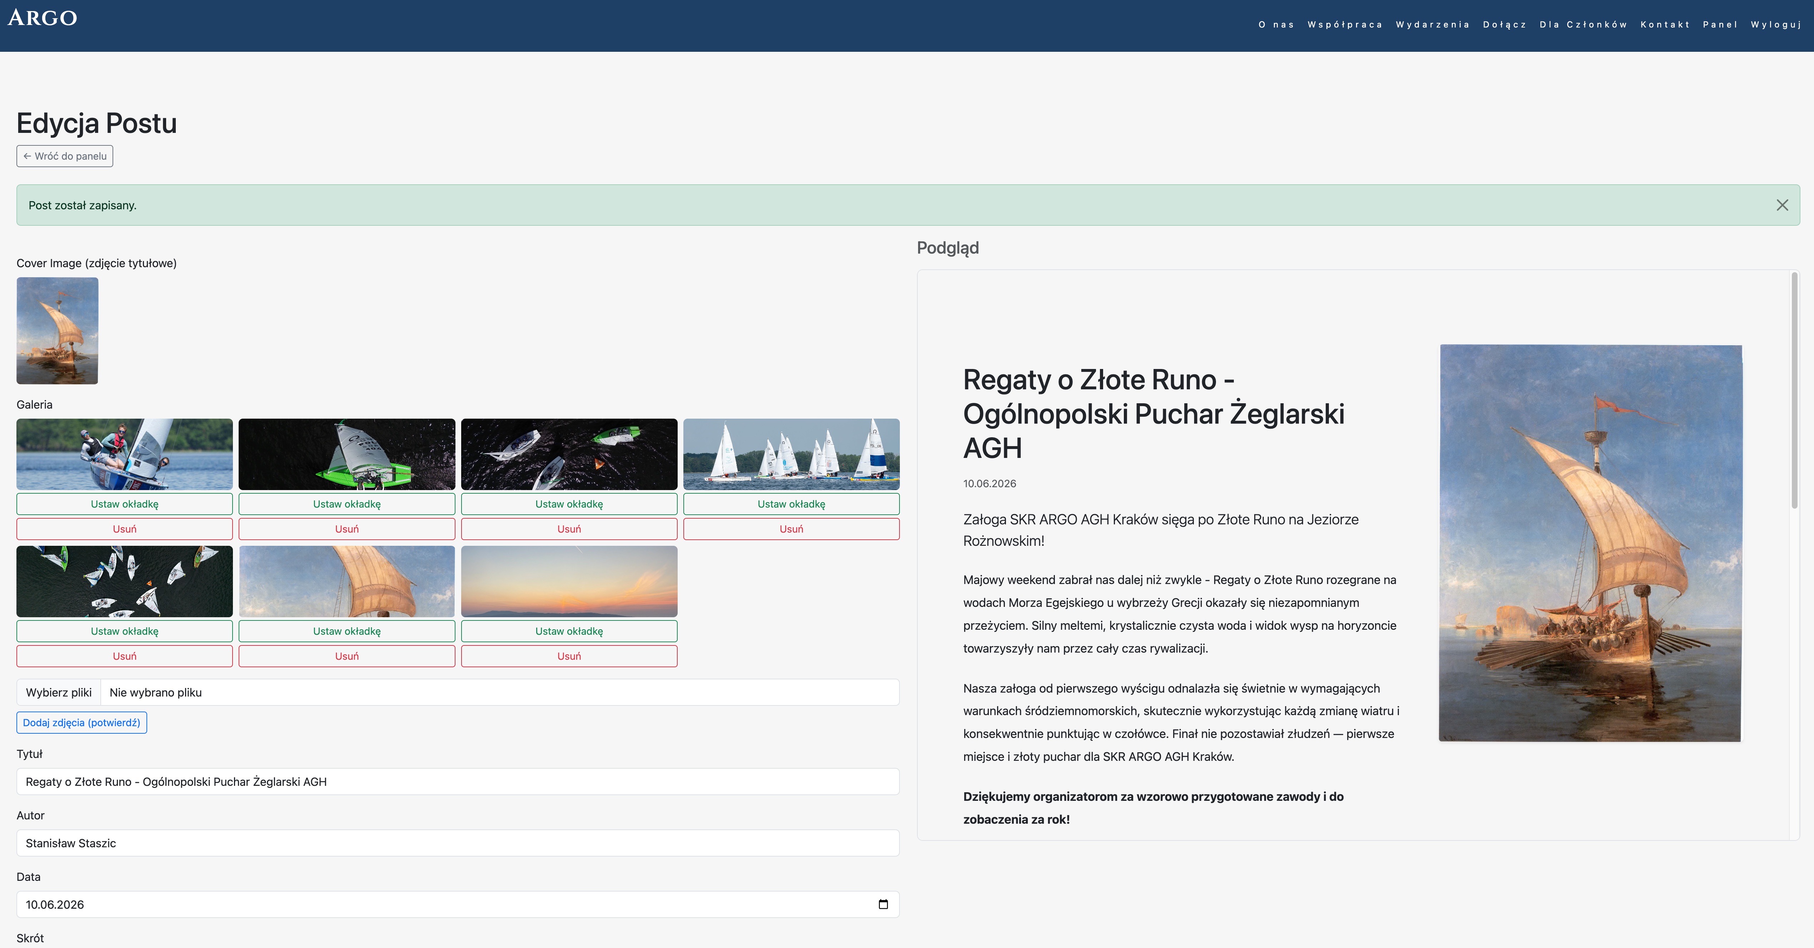Click 'Ustaw okładkę' under the white sailboats row photo
The height and width of the screenshot is (948, 1814).
tap(792, 504)
